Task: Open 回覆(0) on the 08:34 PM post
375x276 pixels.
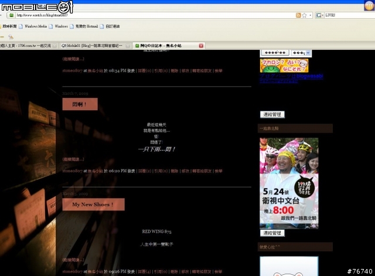Action: pos(145,71)
